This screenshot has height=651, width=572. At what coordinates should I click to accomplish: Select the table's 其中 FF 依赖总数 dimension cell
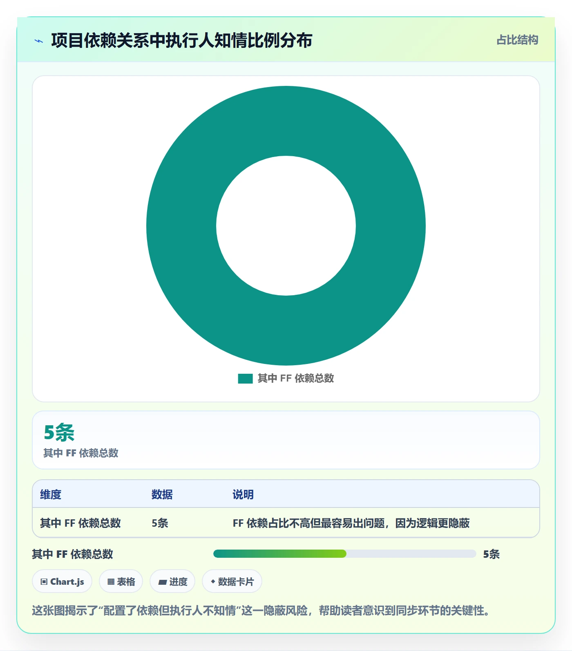(80, 523)
